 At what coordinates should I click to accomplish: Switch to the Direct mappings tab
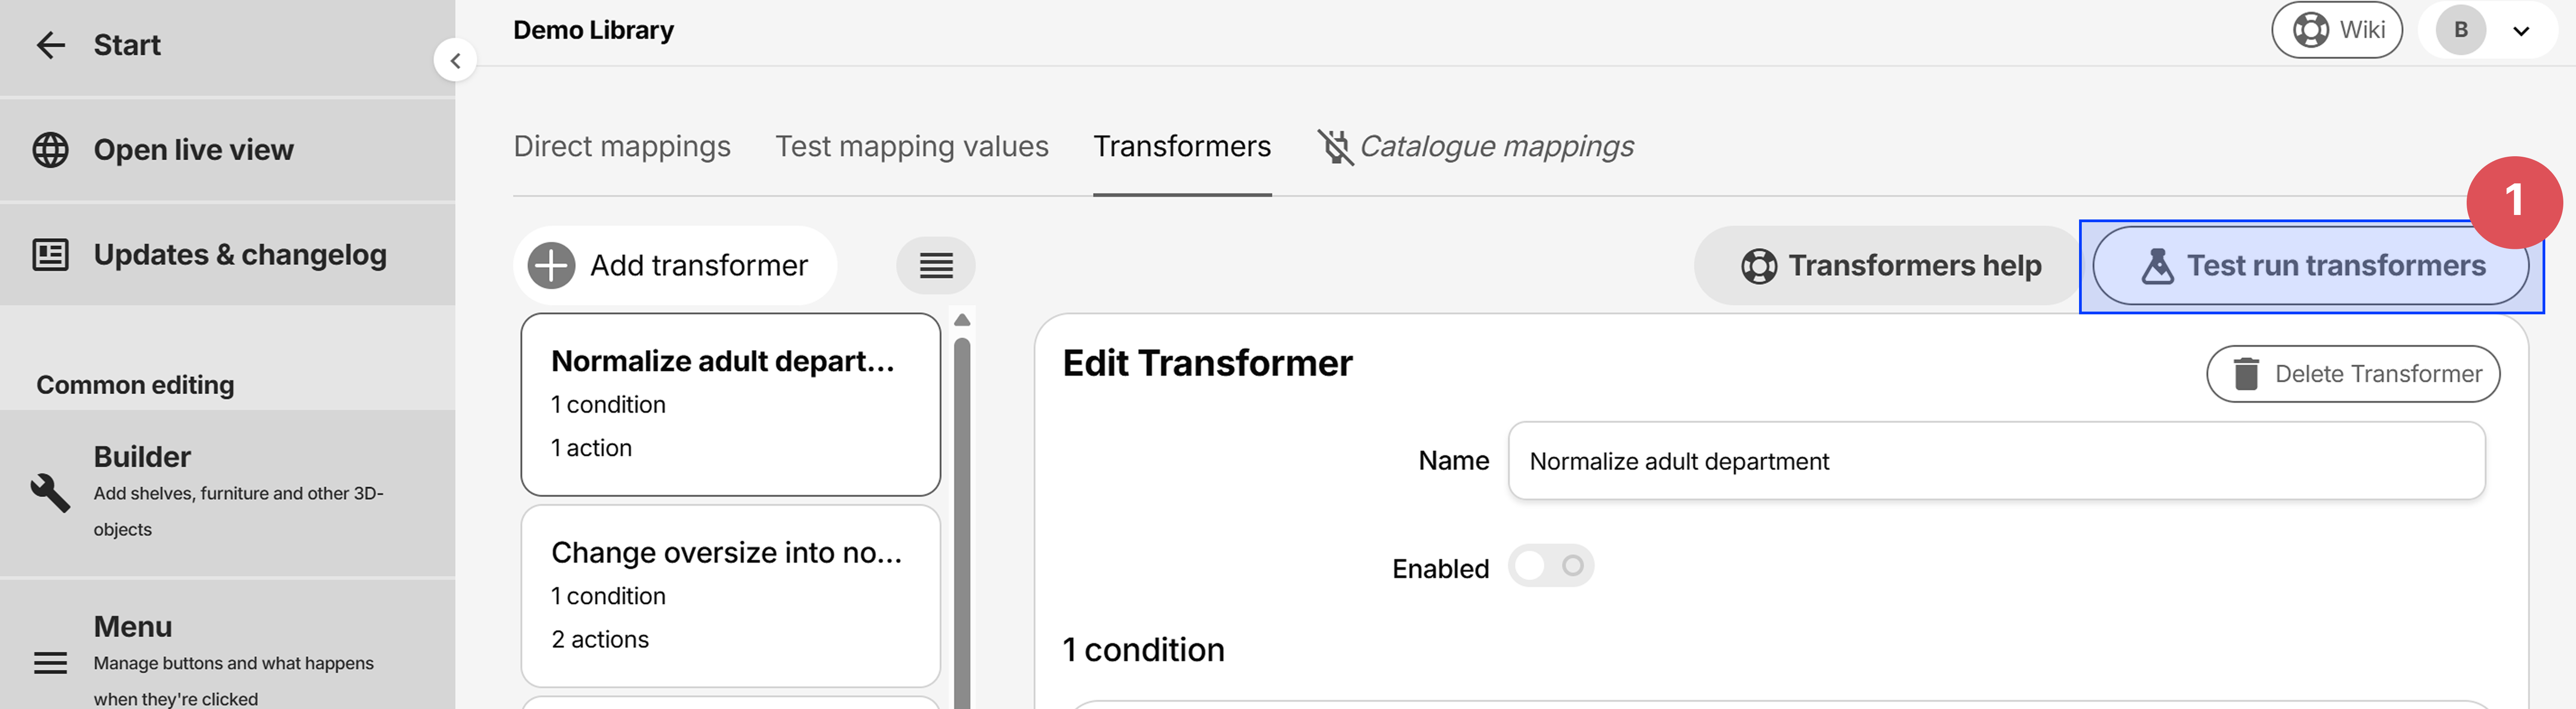pyautogui.click(x=621, y=146)
